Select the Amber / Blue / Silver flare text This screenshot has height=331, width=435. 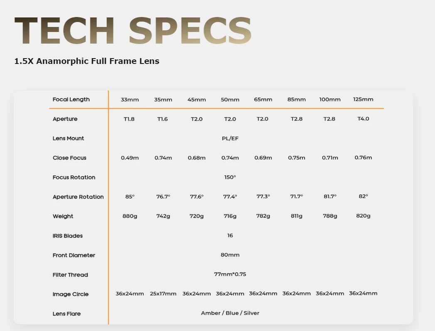click(x=230, y=313)
